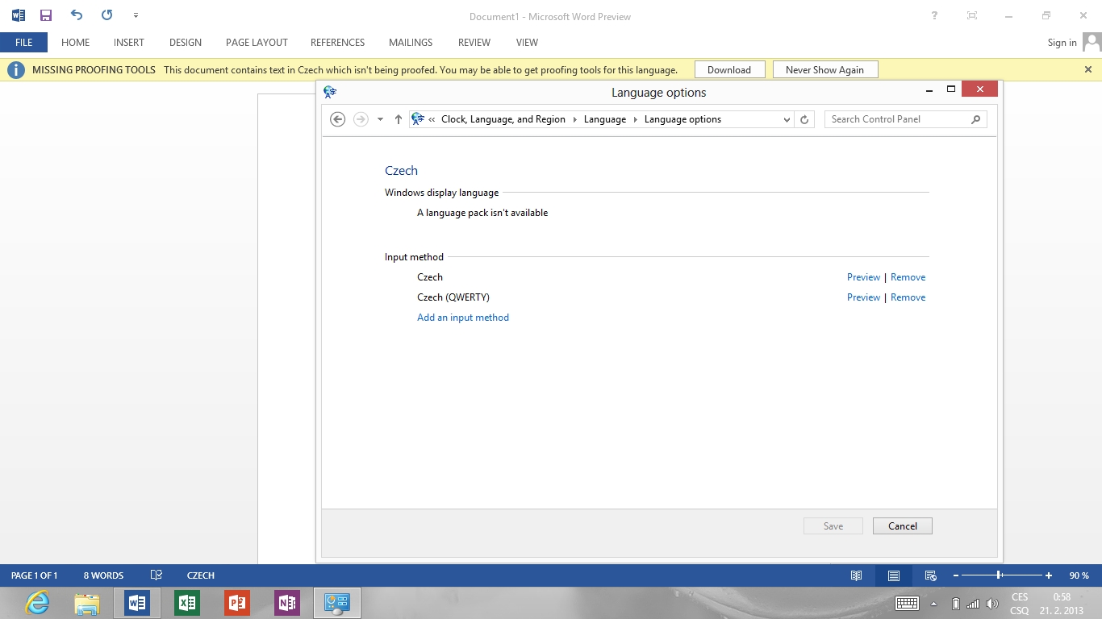This screenshot has width=1102, height=619.
Task: Click the zoom slider handle
Action: tap(1000, 575)
